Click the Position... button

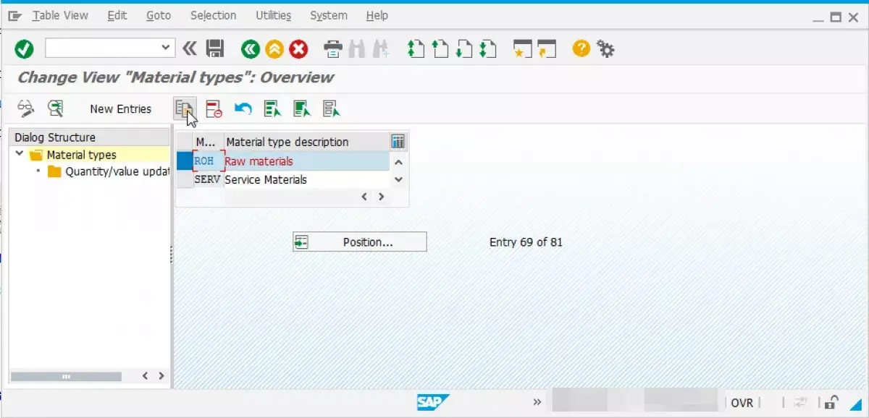pos(360,242)
